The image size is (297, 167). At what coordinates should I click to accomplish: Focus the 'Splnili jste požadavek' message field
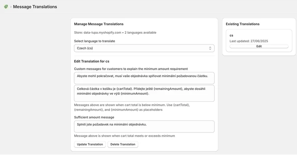point(144,127)
